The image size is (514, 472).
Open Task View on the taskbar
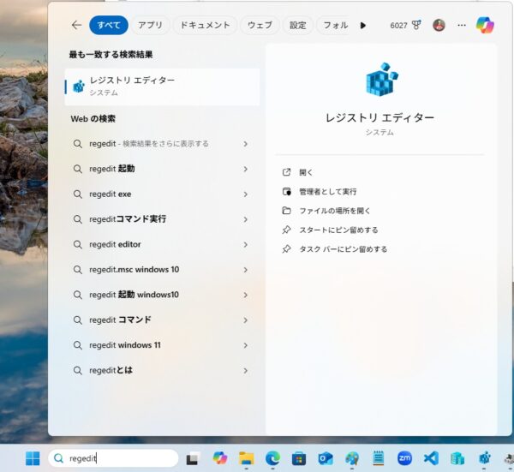point(193,458)
